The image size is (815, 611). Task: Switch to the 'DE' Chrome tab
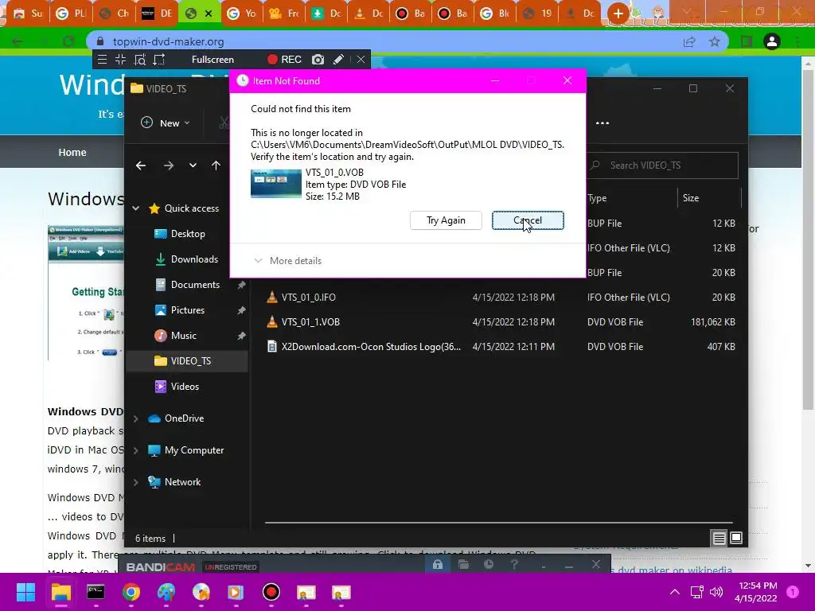[x=157, y=14]
